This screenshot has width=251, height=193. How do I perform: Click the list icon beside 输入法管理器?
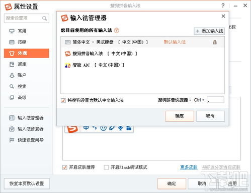12,118
